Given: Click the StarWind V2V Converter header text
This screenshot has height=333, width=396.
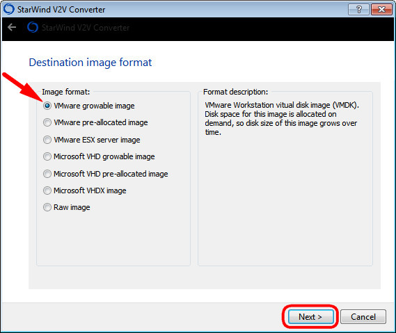Looking at the screenshot, I should pyautogui.click(x=86, y=28).
